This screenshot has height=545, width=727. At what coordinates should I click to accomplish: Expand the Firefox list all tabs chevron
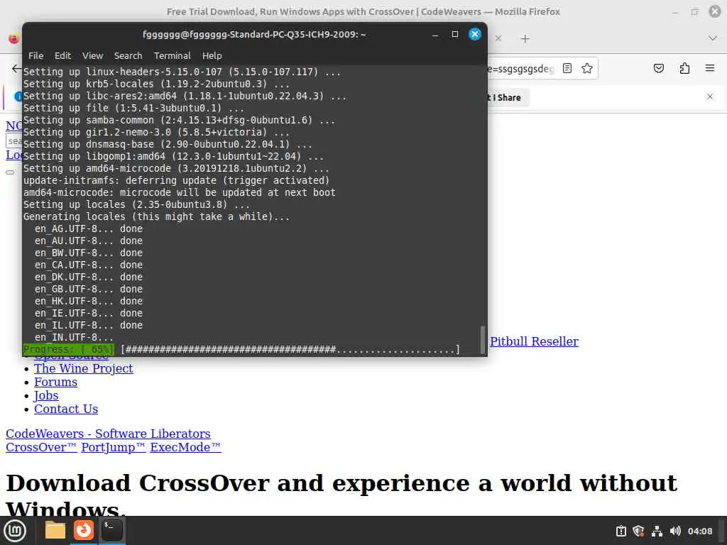[x=713, y=38]
